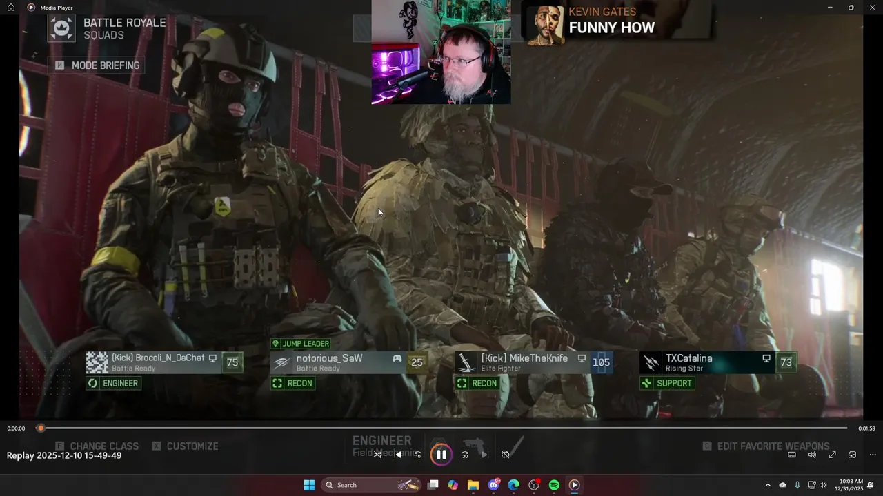This screenshot has width=883, height=496.
Task: Click the CUSTOMIZE option
Action: 185,446
